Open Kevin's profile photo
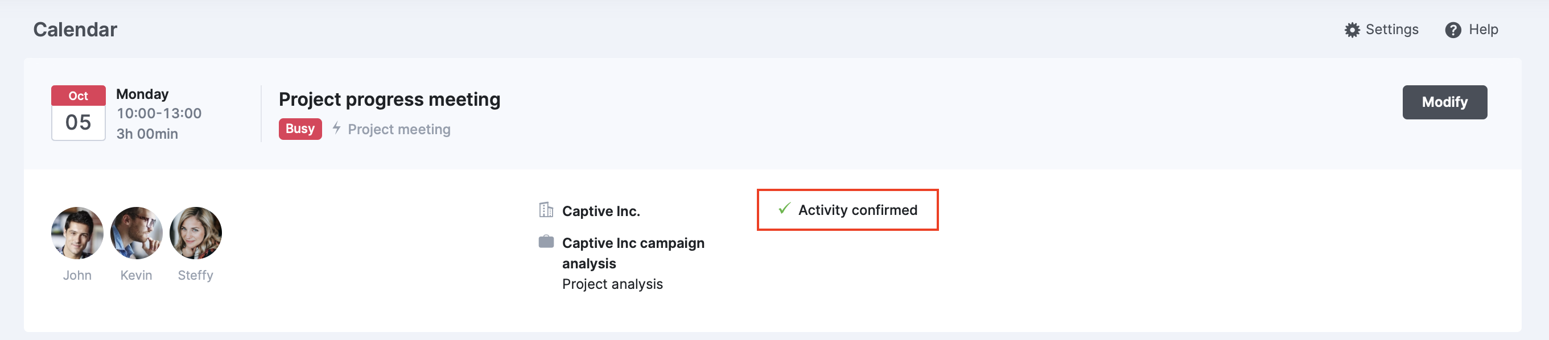Image resolution: width=1549 pixels, height=340 pixels. [137, 233]
